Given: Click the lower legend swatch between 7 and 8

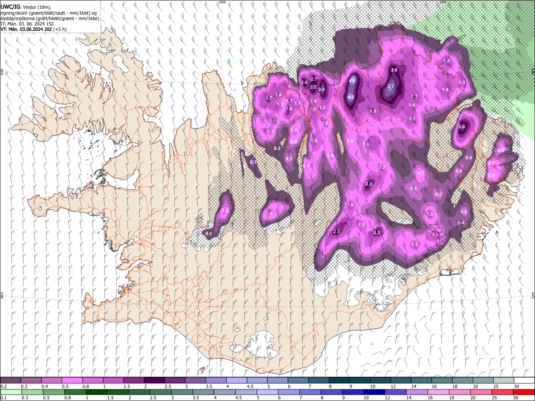Looking at the screenshot, I should (310, 392).
